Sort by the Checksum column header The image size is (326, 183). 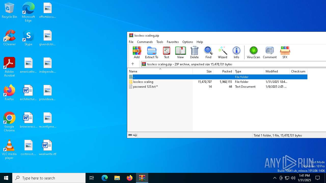(x=298, y=71)
